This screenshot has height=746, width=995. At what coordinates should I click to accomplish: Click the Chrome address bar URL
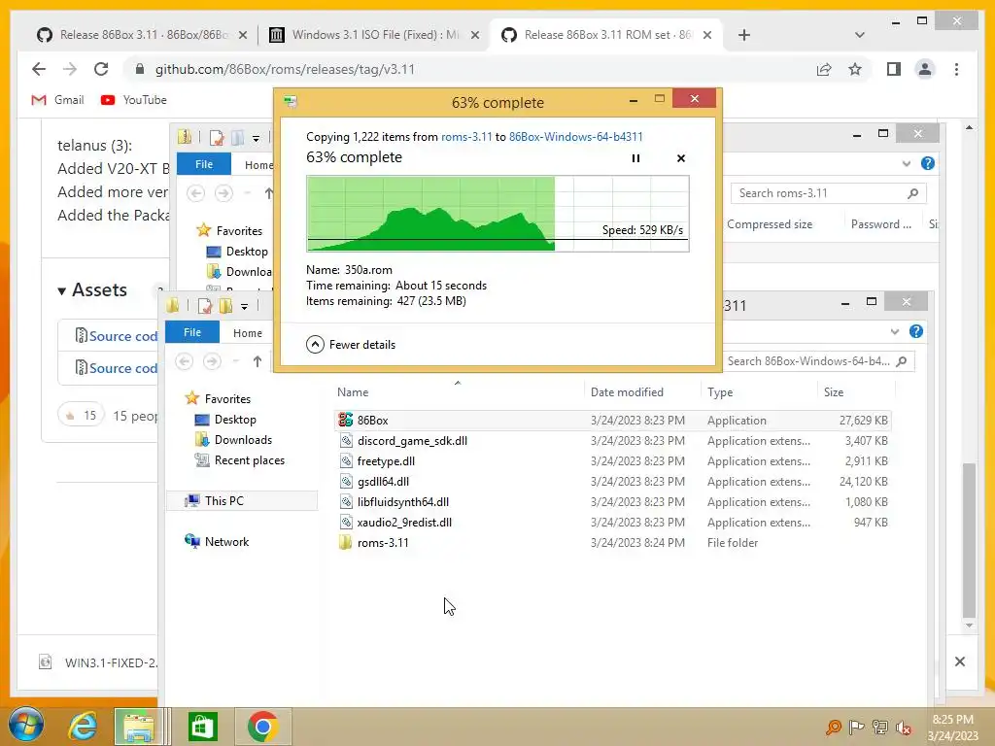[285, 69]
